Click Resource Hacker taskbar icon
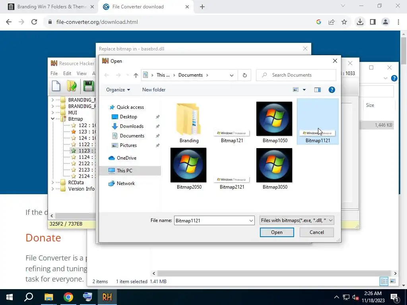The image size is (407, 305). 107,297
